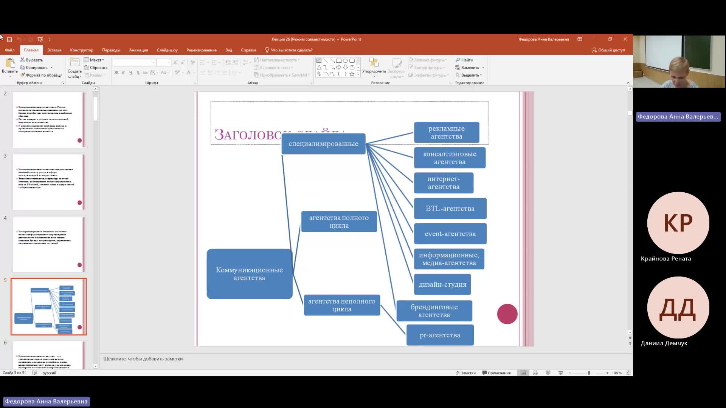Open the Выделить select dropdown

coord(469,75)
